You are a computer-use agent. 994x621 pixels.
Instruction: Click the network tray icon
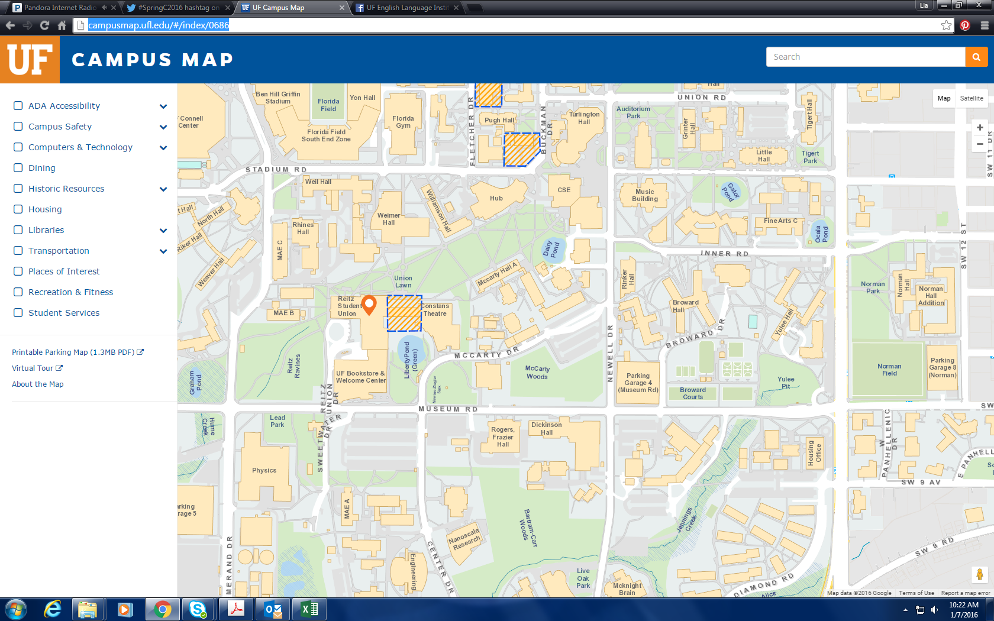920,610
